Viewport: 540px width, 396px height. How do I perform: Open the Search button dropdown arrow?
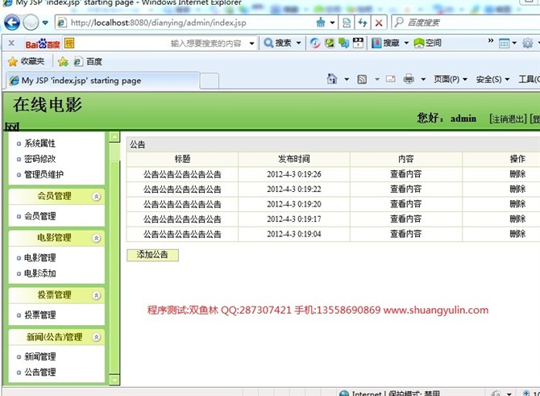(x=298, y=43)
